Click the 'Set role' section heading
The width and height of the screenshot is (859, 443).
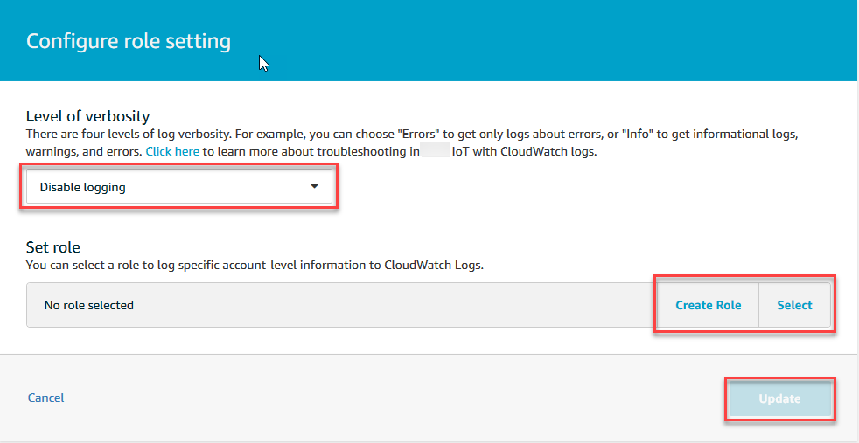(53, 247)
